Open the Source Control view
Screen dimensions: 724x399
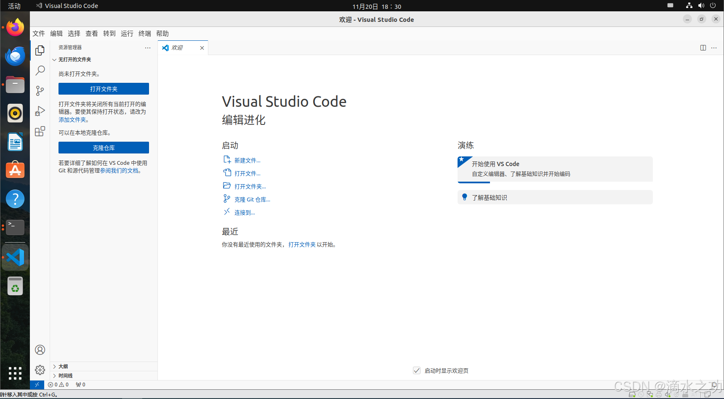[x=40, y=91]
